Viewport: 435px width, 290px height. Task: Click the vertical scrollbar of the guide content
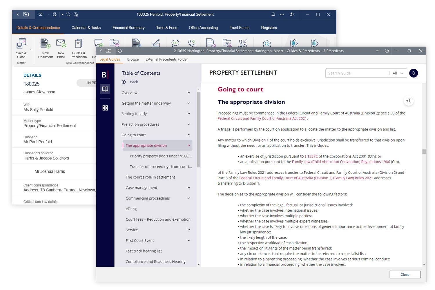pyautogui.click(x=423, y=151)
